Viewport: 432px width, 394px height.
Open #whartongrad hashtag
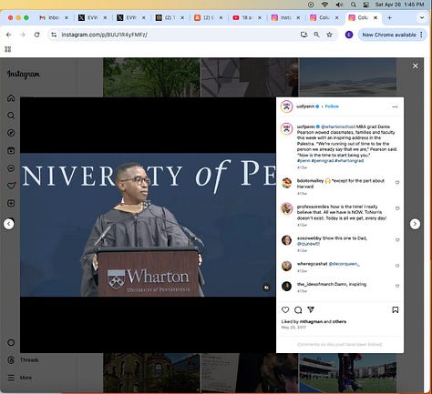point(349,161)
